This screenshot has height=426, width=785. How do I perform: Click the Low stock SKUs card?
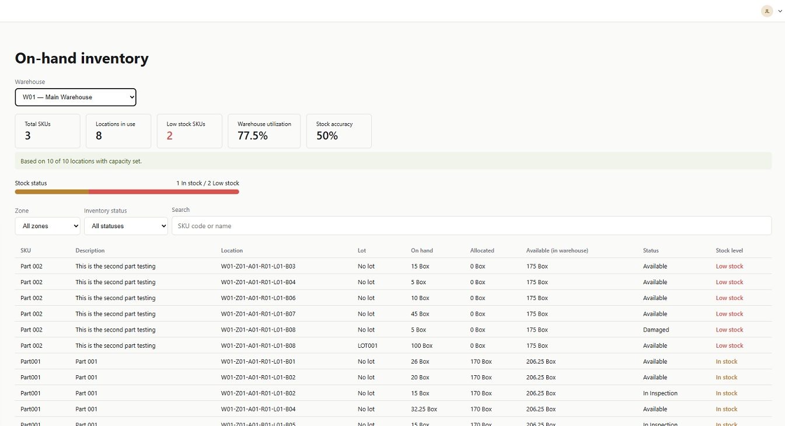[190, 131]
